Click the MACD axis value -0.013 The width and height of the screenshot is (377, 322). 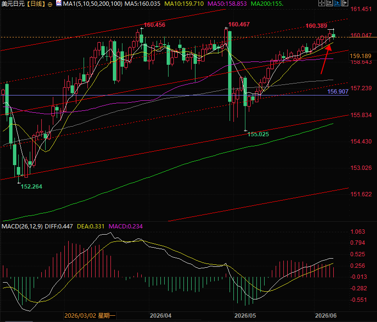point(358,277)
